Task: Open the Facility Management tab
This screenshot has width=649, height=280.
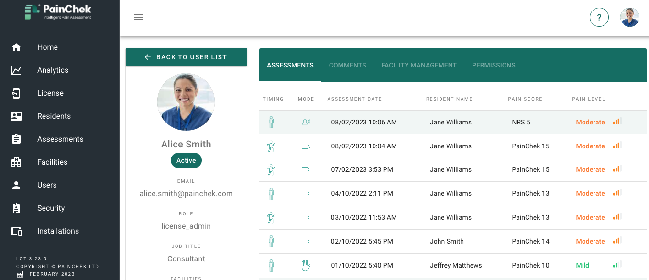Action: pyautogui.click(x=419, y=65)
